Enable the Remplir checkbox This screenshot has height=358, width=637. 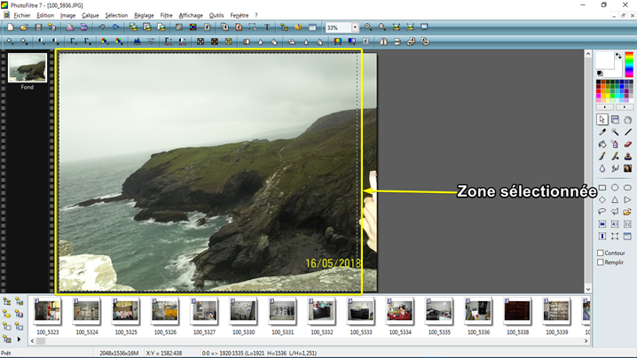tap(601, 262)
